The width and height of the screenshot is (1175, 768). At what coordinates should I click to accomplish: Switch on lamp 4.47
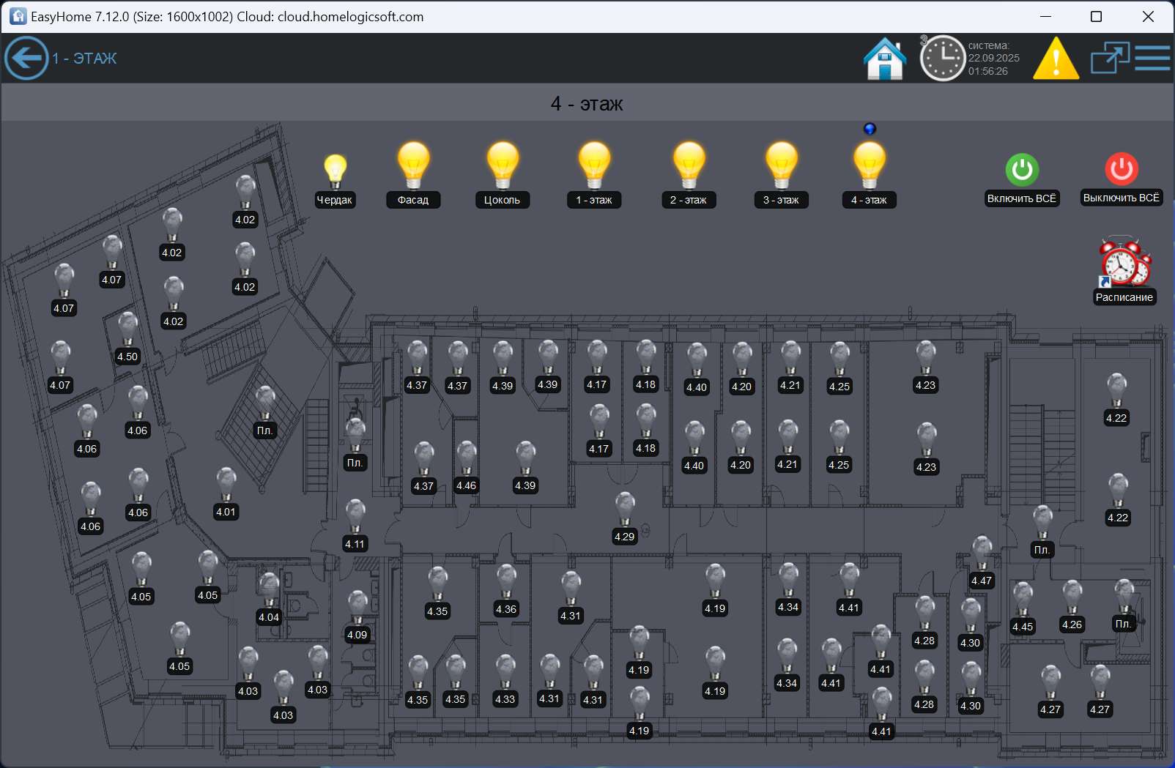982,554
